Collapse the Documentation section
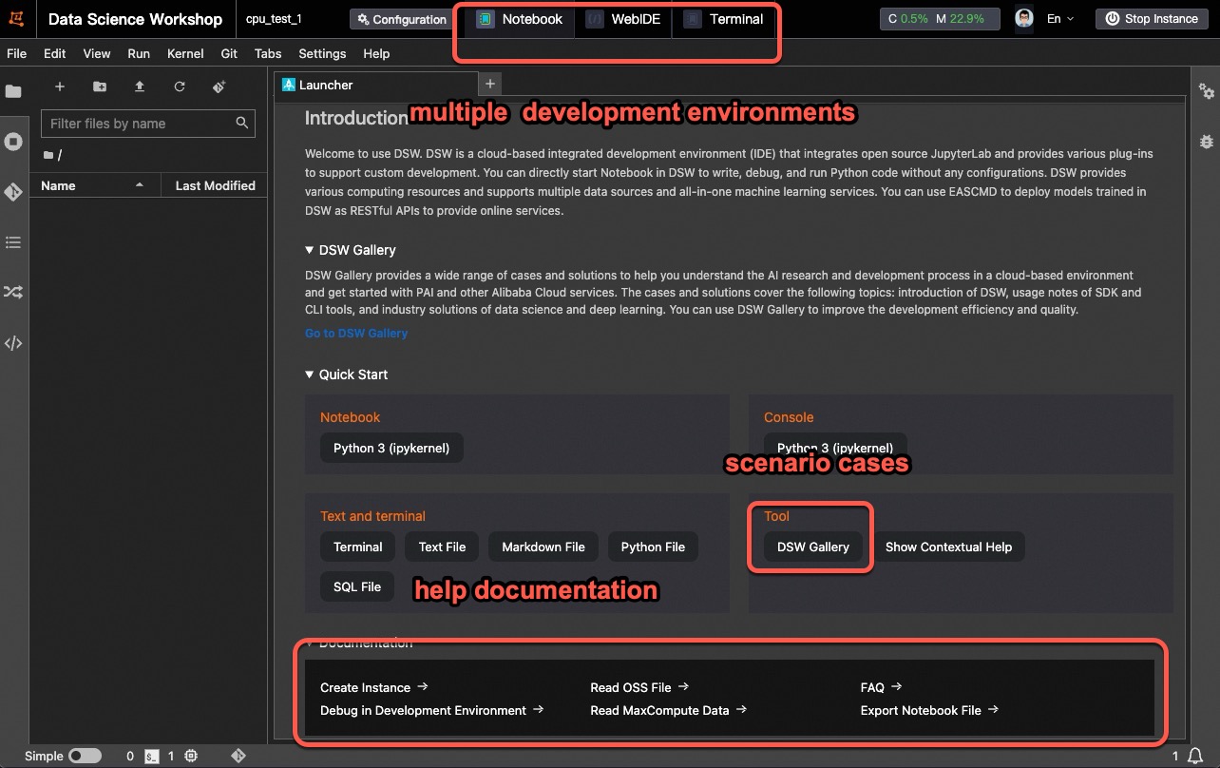 click(x=310, y=643)
